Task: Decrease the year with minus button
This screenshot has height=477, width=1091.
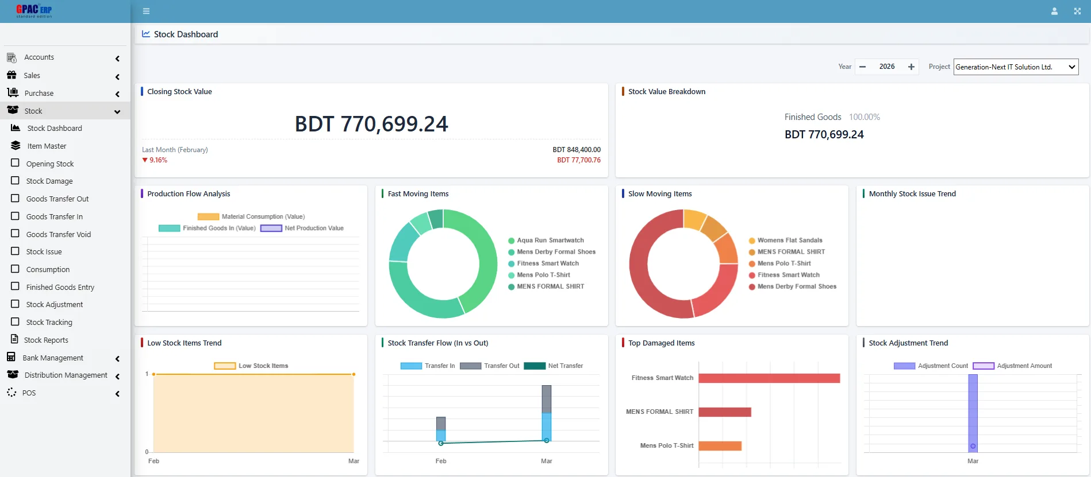Action: 862,67
